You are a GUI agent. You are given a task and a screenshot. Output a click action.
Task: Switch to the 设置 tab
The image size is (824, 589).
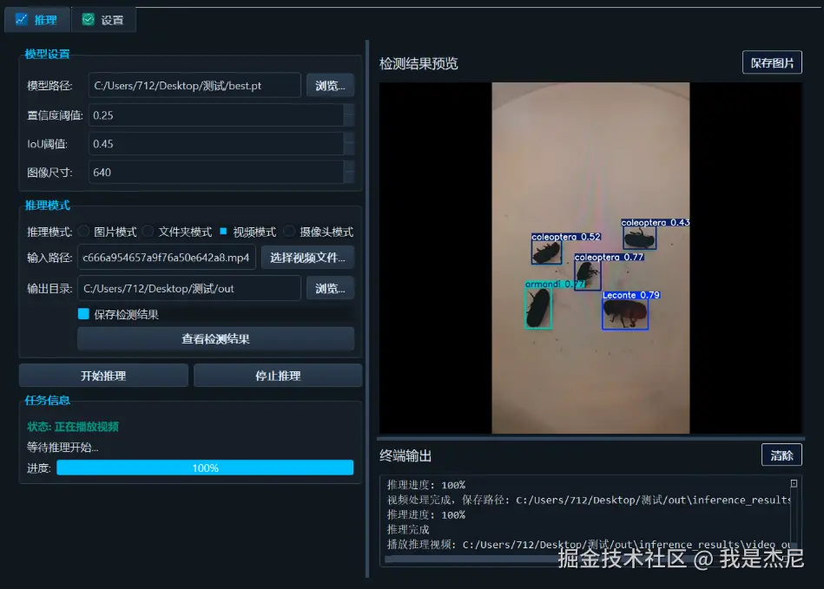[103, 19]
